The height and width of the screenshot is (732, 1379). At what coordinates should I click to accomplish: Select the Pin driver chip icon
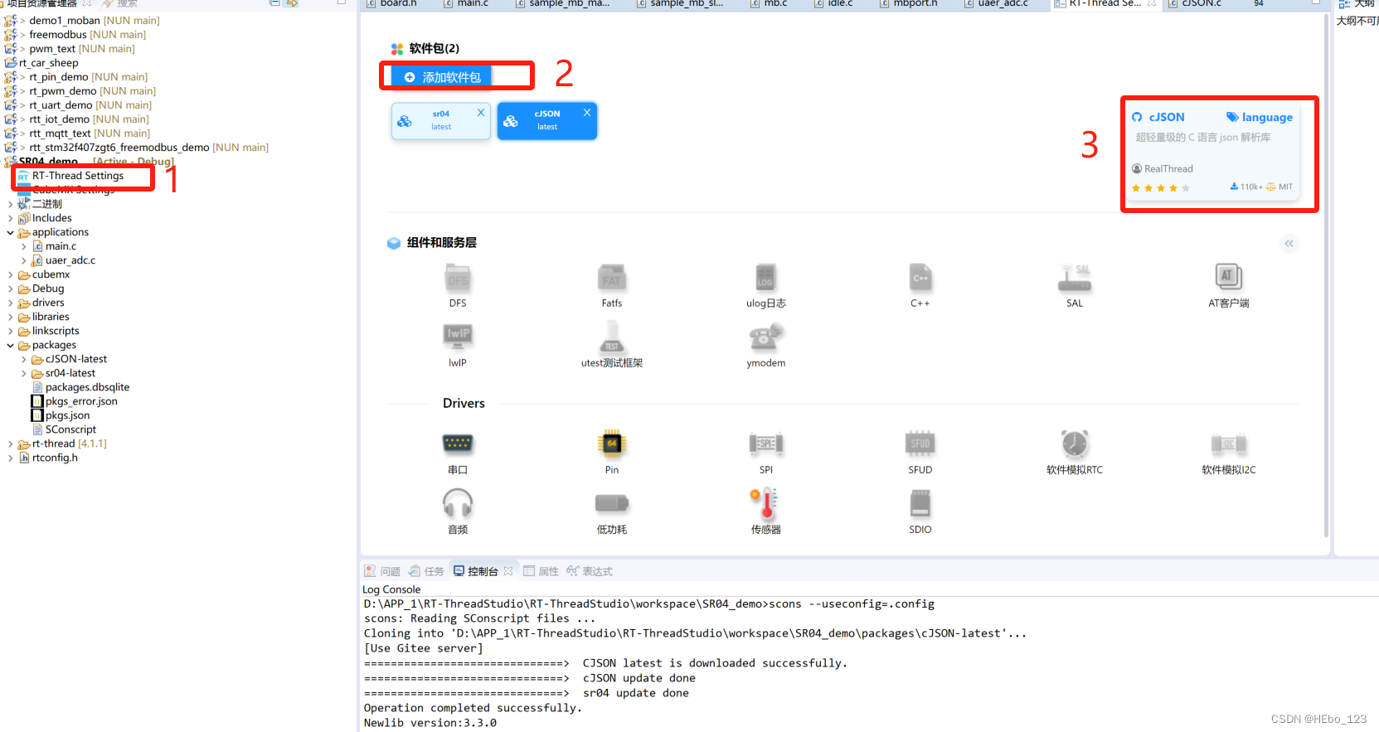[612, 444]
